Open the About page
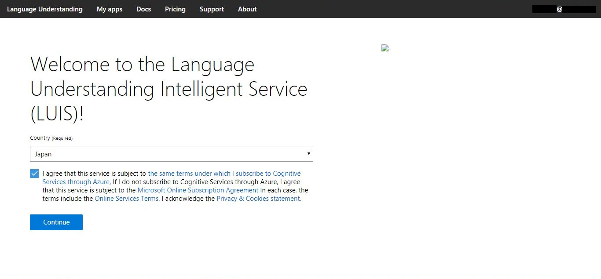The width and height of the screenshot is (601, 279). pos(247,9)
